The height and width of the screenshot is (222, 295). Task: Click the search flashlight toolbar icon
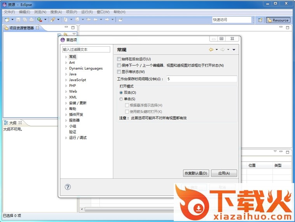[x=52, y=19]
